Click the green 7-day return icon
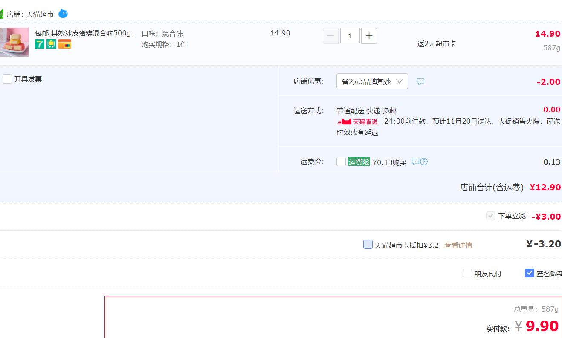This screenshot has height=338, width=562. tap(39, 44)
